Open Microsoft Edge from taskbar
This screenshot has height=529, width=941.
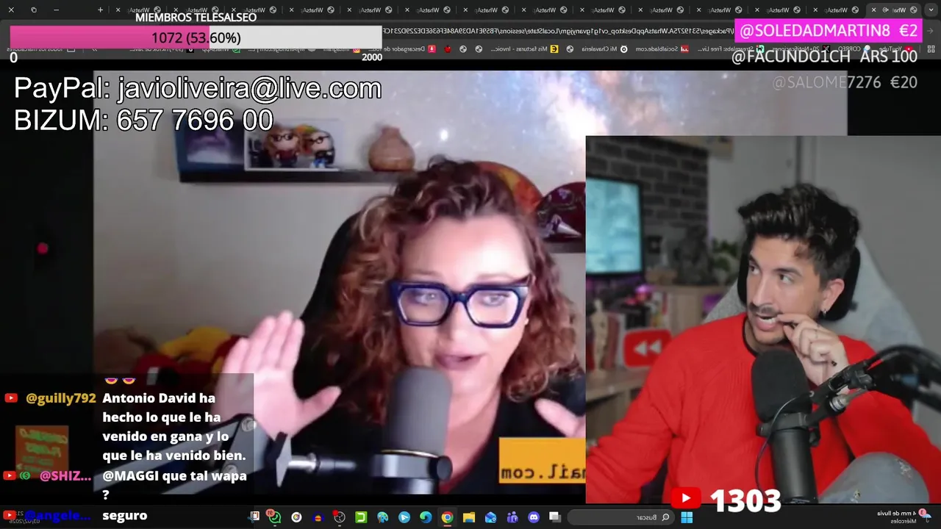[x=426, y=517]
